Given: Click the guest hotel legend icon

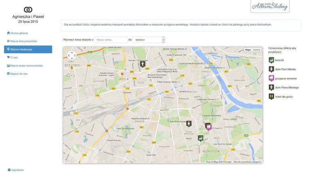Looking at the screenshot, I should 272,96.
